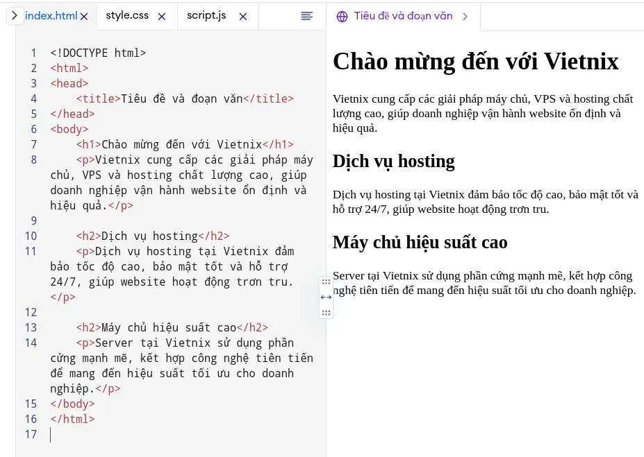Switch to the style.css tab
This screenshot has width=644, height=457.
(x=128, y=15)
